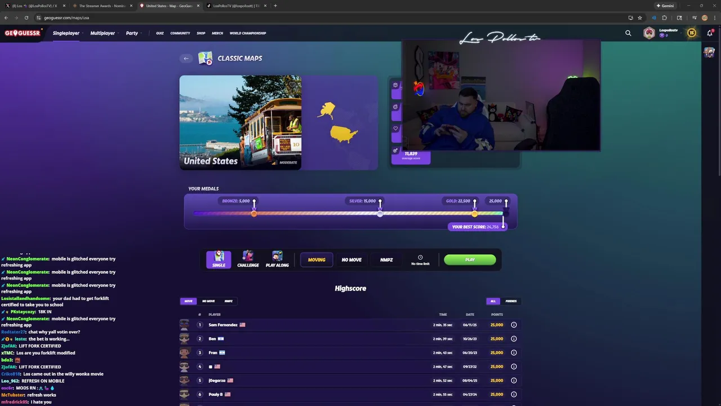Open the Lospollostv profile avatar
Viewport: 721px width, 406px height.
649,33
